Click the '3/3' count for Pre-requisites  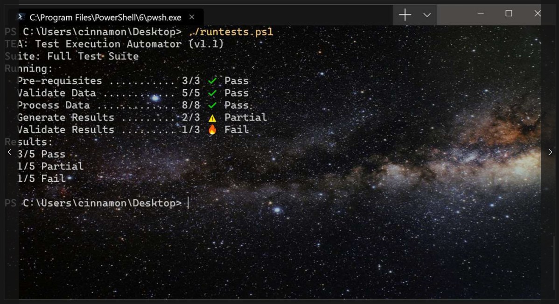pyautogui.click(x=191, y=81)
